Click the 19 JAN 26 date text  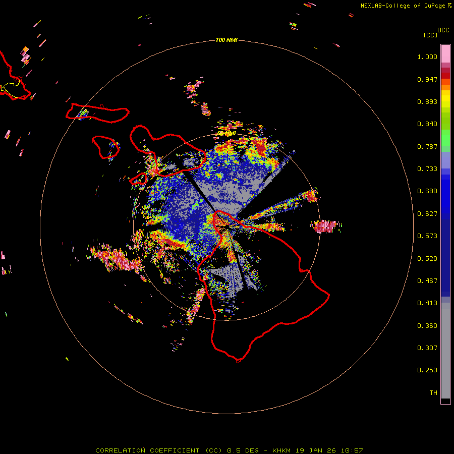point(316,450)
